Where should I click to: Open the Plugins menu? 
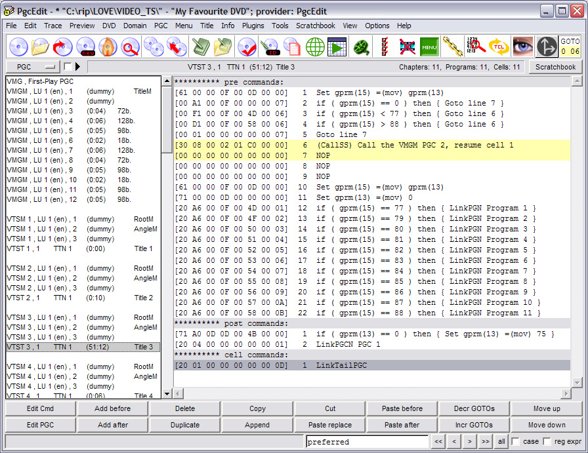[253, 26]
